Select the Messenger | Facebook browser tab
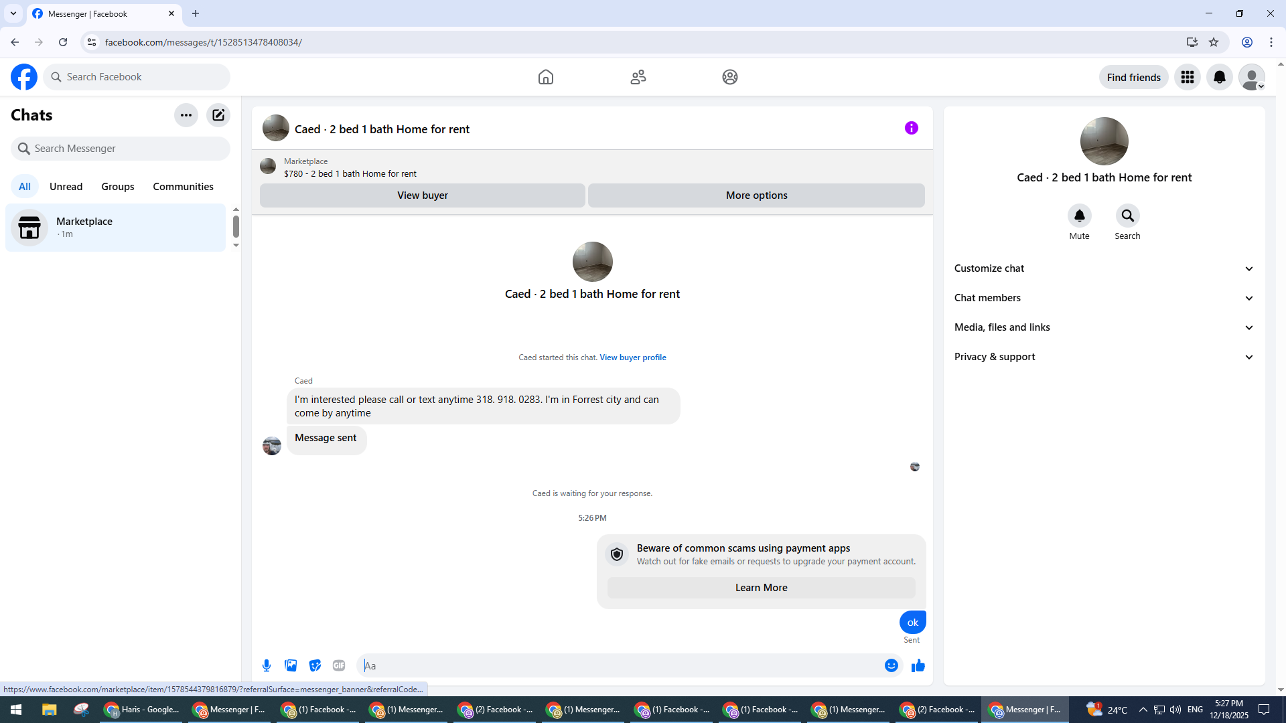Viewport: 1286px width, 723px height. [x=104, y=13]
